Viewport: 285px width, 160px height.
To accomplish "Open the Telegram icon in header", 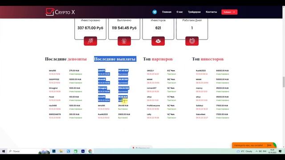I will pyautogui.click(x=155, y=12).
